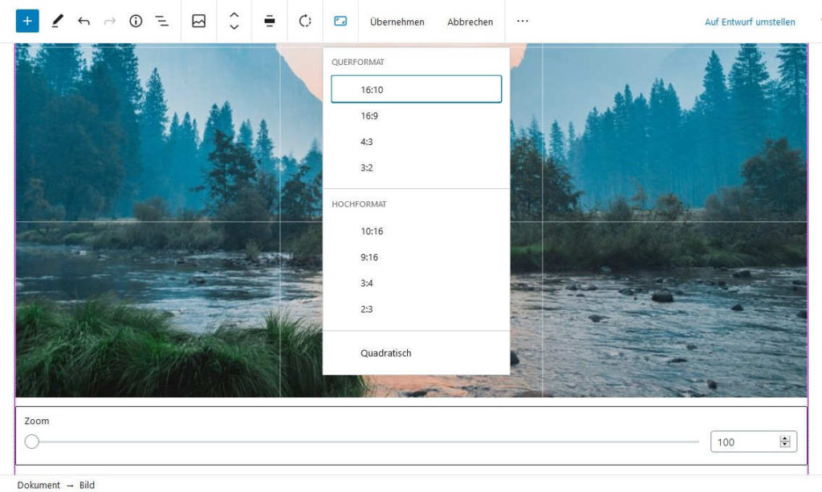Open the alignment toolbar icon

pos(270,22)
